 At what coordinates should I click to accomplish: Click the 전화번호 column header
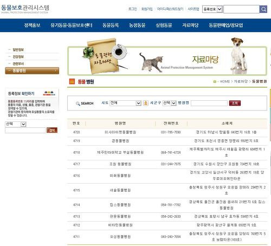[171, 124]
